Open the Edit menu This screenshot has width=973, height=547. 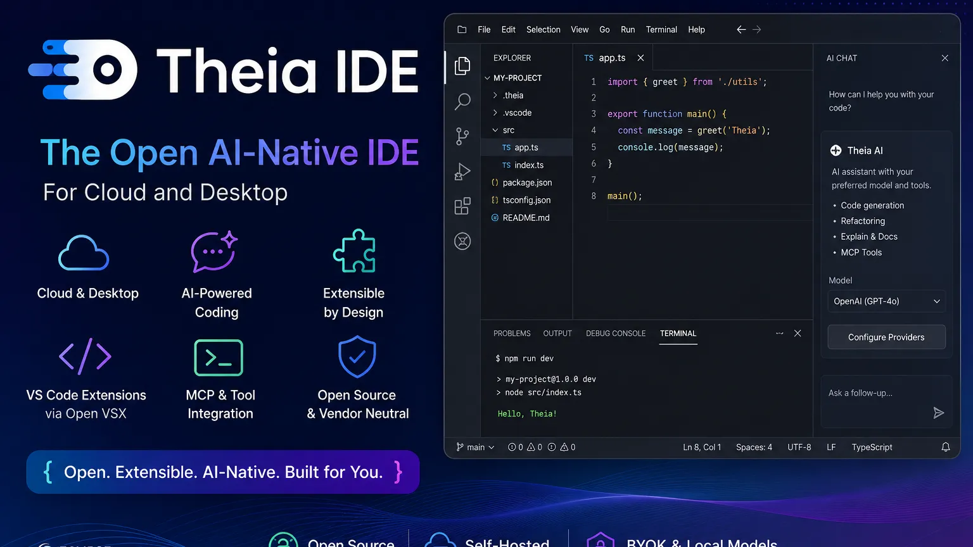click(508, 30)
